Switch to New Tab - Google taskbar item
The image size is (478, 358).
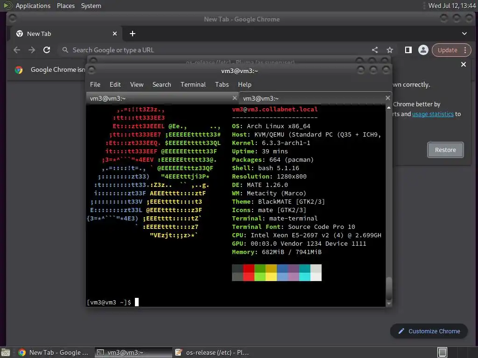coord(53,352)
